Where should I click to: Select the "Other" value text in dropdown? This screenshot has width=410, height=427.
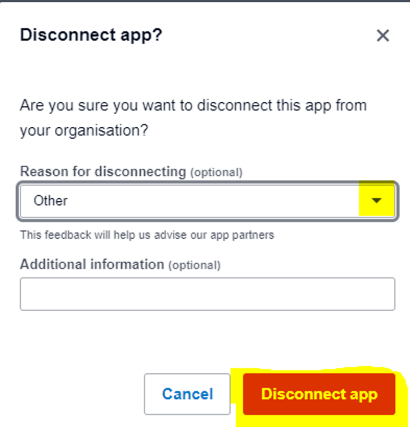(51, 201)
